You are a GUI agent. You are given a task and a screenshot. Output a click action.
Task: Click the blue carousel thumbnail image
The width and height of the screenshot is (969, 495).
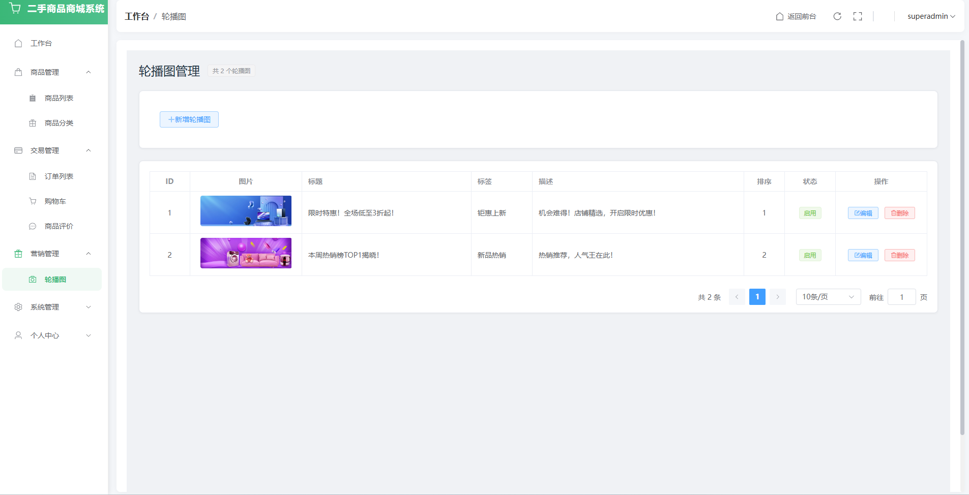click(246, 211)
